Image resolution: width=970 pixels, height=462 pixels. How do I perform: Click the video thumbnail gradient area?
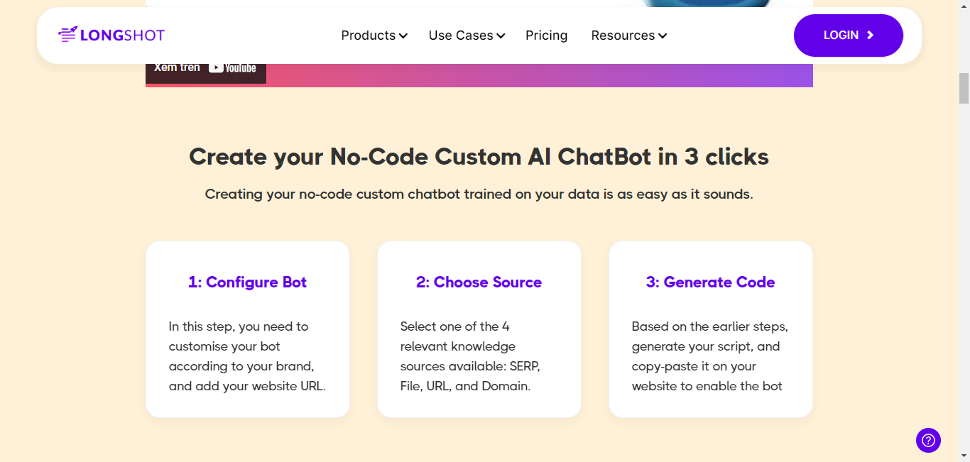point(540,75)
